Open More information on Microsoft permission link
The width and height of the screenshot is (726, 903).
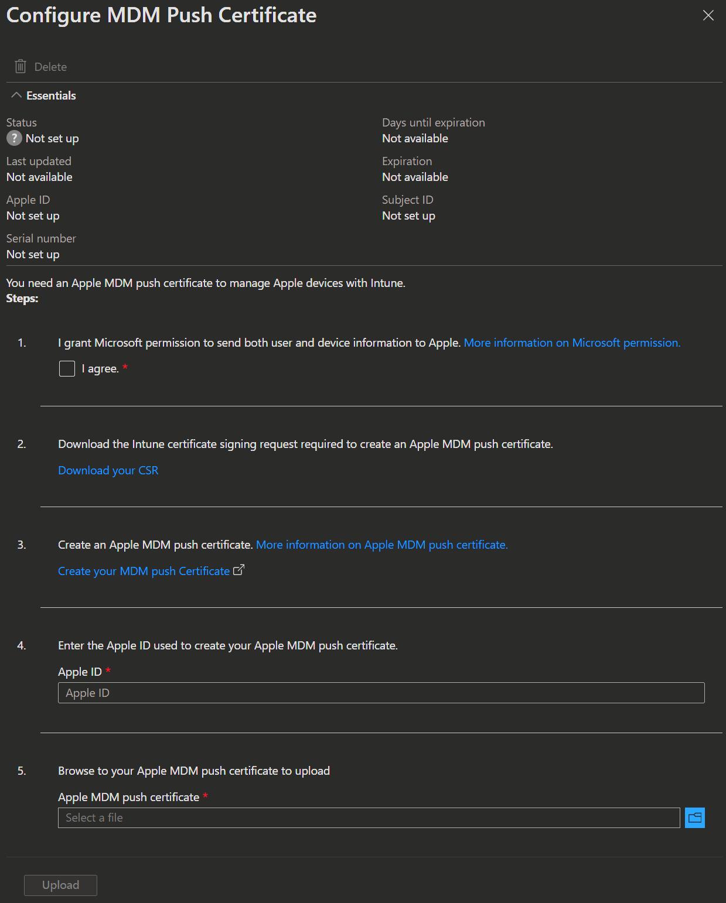point(572,343)
